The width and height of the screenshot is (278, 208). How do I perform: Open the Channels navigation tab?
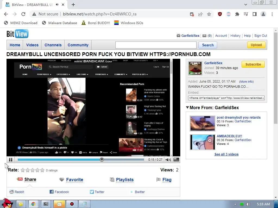(x=53, y=45)
